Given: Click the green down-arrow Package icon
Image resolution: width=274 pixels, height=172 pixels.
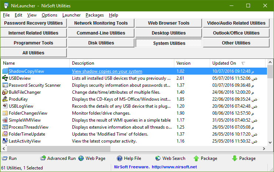Looking at the screenshot, I should point(235,158).
